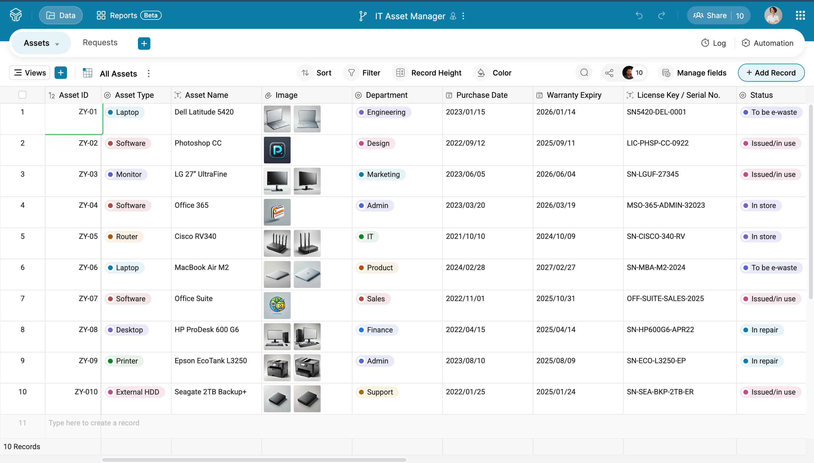Expand the Assets tab dropdown arrow
814x463 pixels.
pyautogui.click(x=57, y=44)
